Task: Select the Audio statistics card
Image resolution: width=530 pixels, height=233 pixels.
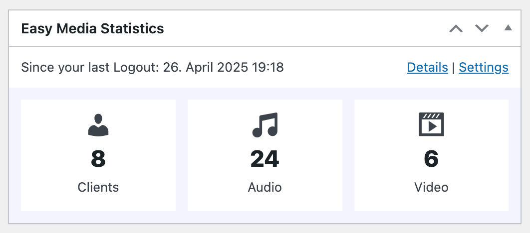Action: (265, 155)
